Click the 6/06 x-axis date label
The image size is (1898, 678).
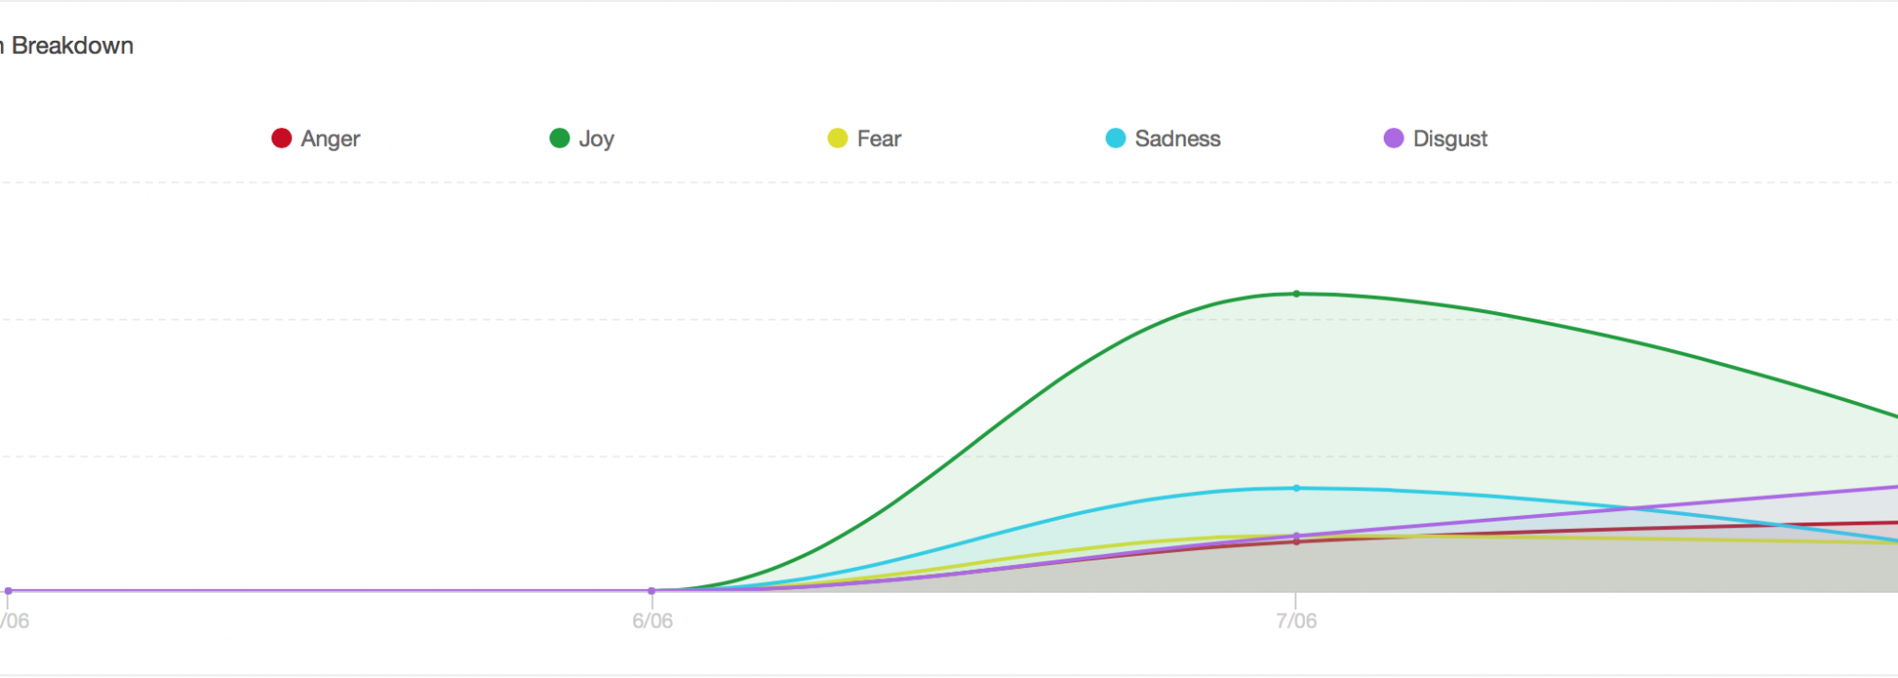click(x=652, y=621)
